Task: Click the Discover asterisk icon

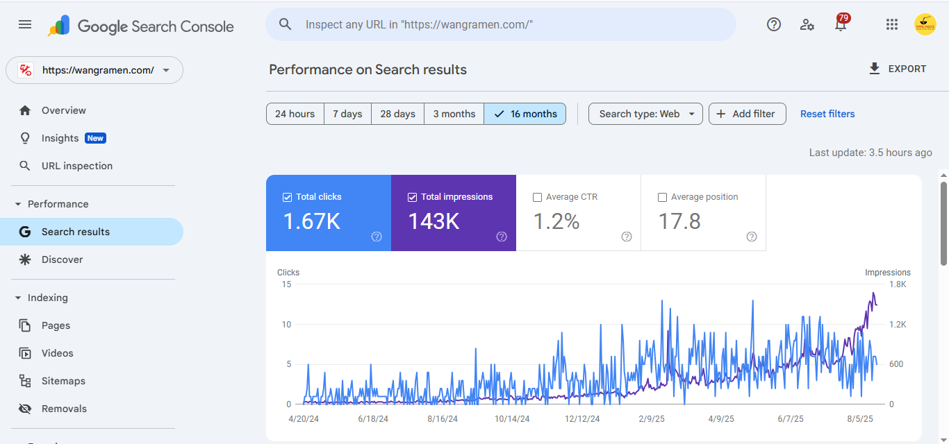Action: click(x=25, y=259)
